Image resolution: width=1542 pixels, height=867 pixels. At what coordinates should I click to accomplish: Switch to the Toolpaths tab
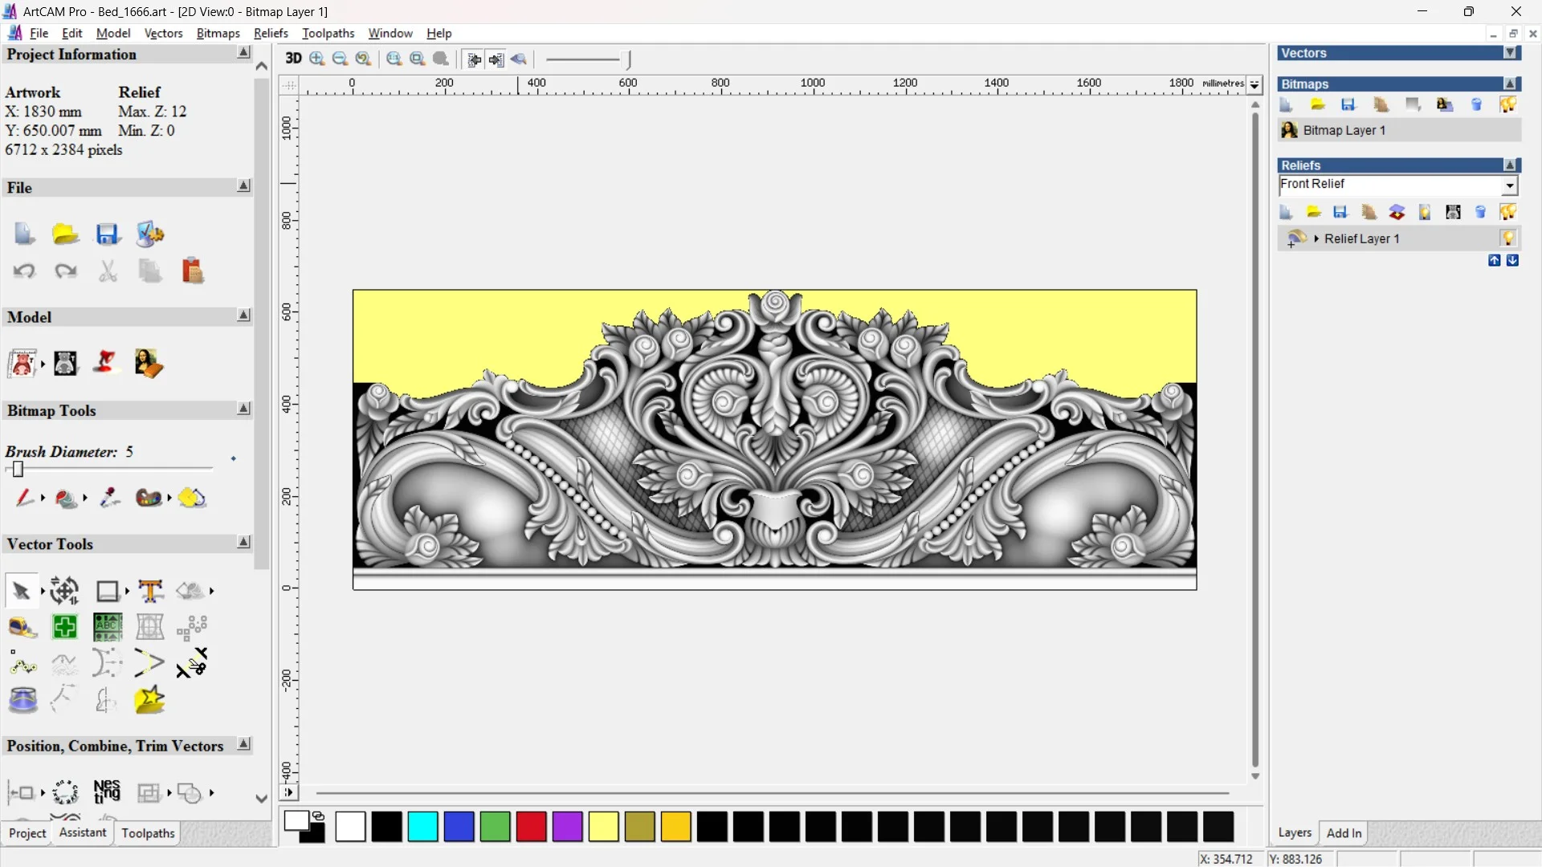pos(148,833)
